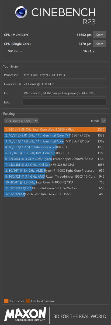
Task: Select the i7-1165G7 @ 28W ranking entry
Action: [55, 135]
